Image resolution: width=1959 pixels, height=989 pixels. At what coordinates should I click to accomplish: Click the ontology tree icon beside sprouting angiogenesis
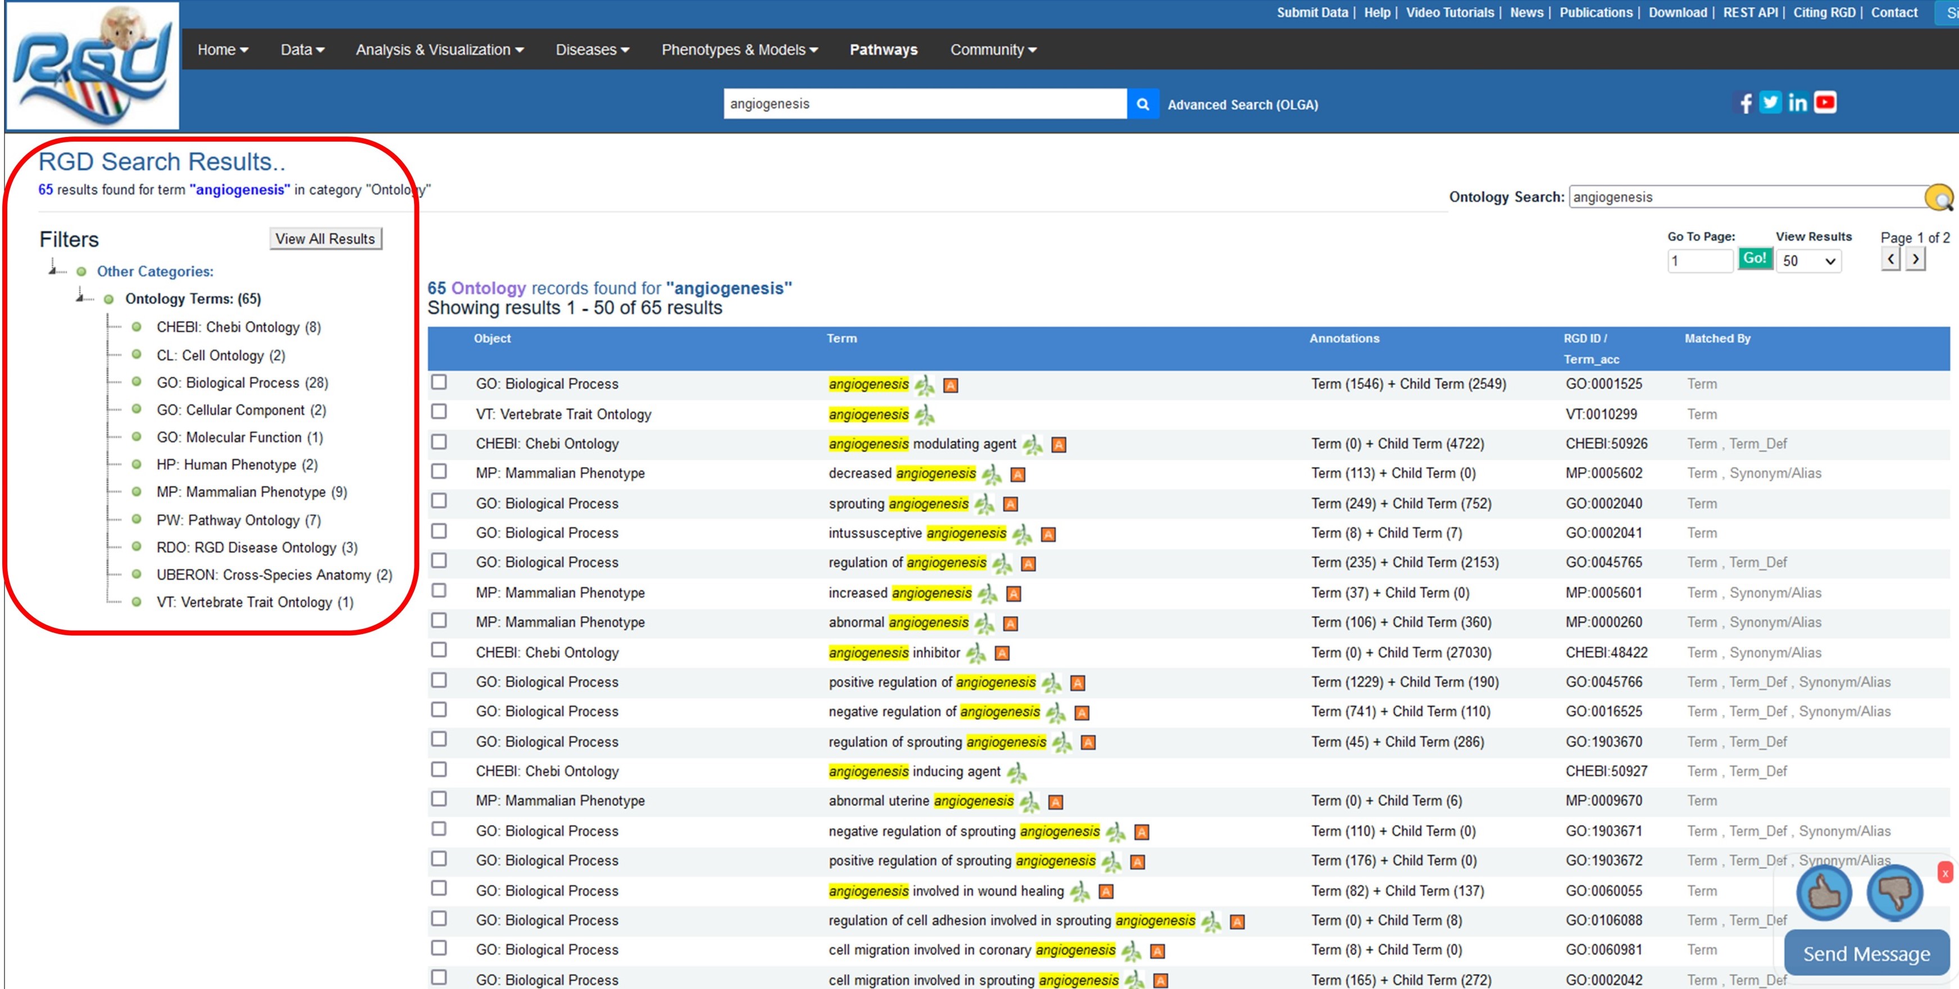[984, 504]
